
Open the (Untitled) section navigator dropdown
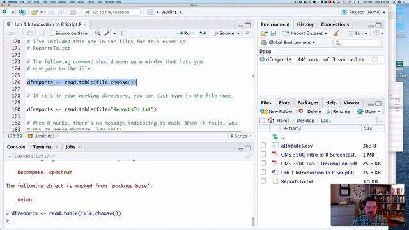(43, 136)
